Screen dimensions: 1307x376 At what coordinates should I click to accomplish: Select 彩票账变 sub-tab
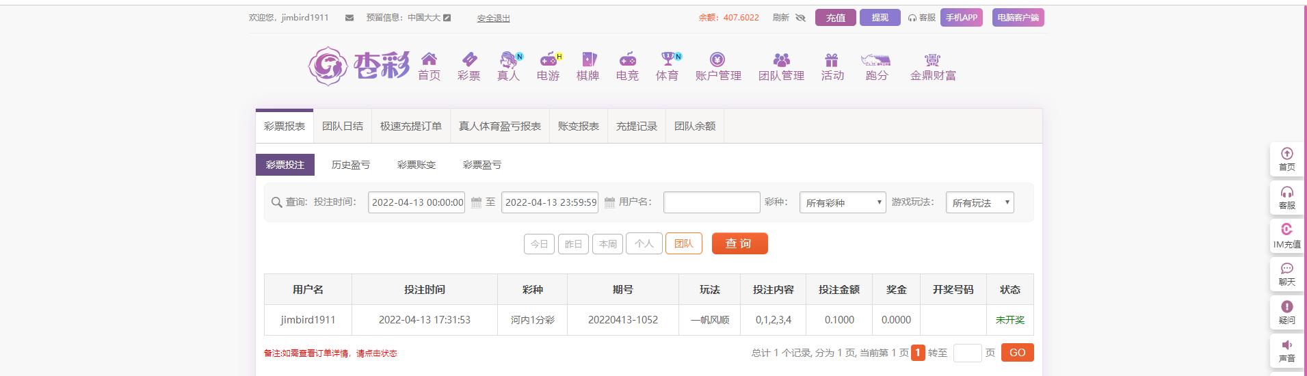(417, 165)
